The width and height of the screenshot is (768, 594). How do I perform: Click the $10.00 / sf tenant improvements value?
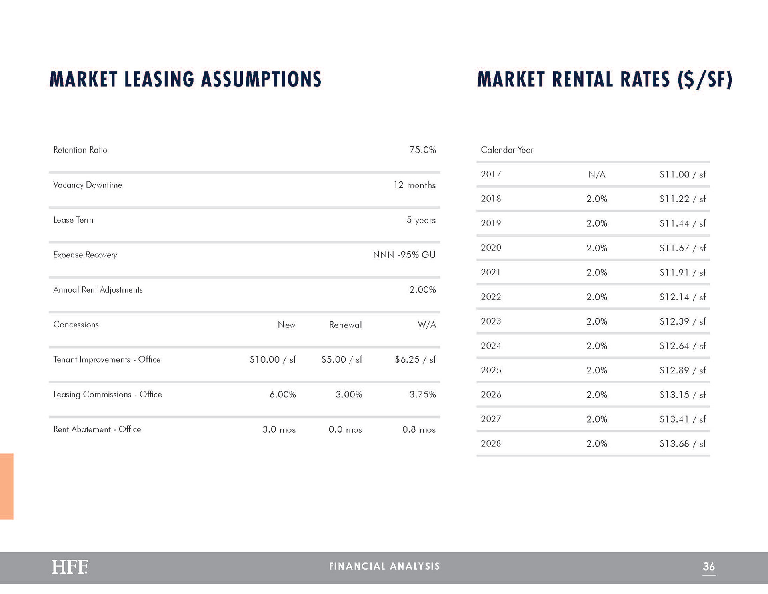(x=272, y=359)
